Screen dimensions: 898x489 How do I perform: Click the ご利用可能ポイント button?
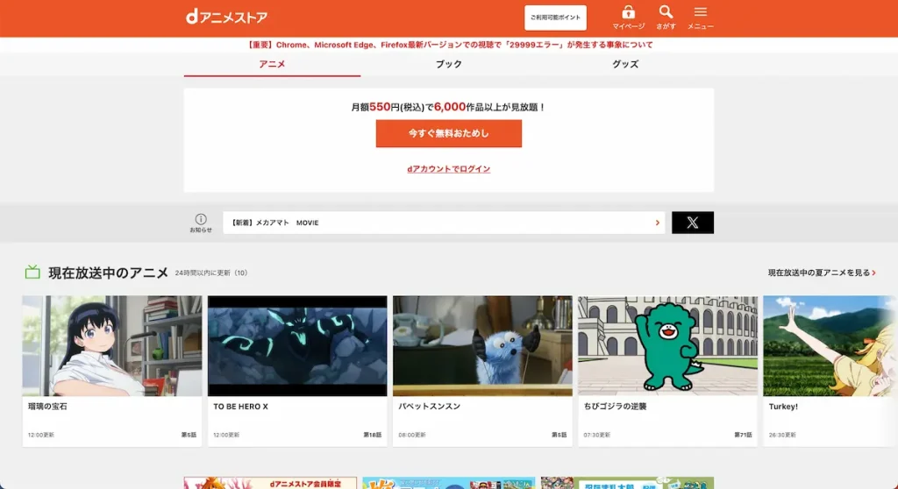click(x=555, y=18)
